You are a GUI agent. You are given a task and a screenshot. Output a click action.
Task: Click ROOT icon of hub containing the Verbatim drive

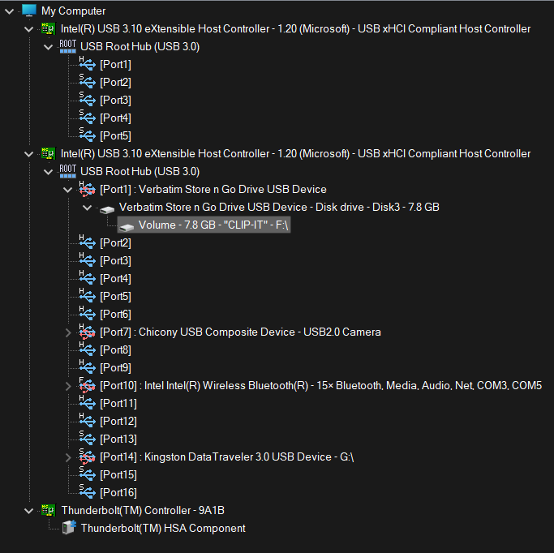(x=67, y=171)
